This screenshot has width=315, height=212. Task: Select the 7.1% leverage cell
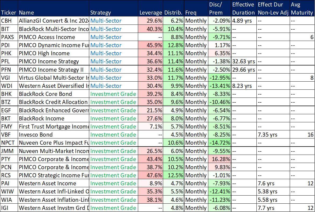(x=151, y=126)
